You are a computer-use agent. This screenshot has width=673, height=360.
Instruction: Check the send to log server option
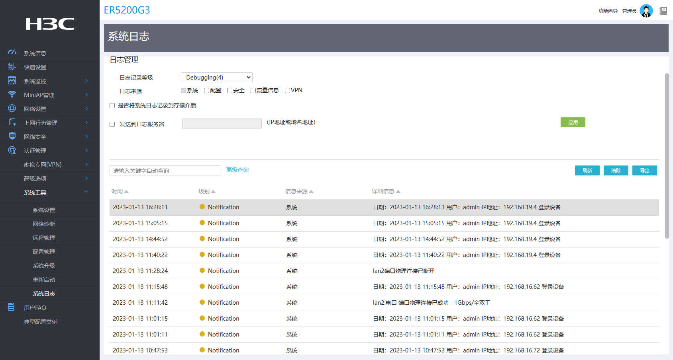click(112, 125)
